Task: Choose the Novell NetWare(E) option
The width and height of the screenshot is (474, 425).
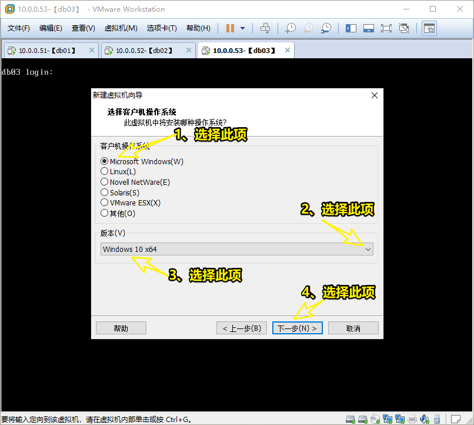Action: coord(104,182)
